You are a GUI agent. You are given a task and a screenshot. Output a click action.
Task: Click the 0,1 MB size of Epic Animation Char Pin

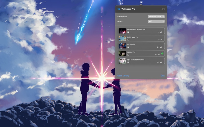tap(160, 62)
